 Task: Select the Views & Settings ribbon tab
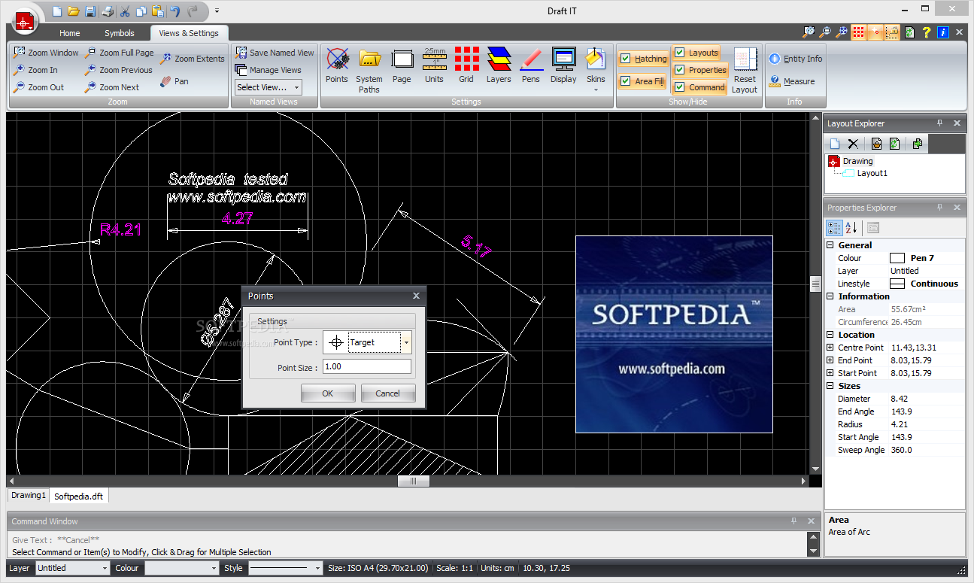[x=189, y=33]
